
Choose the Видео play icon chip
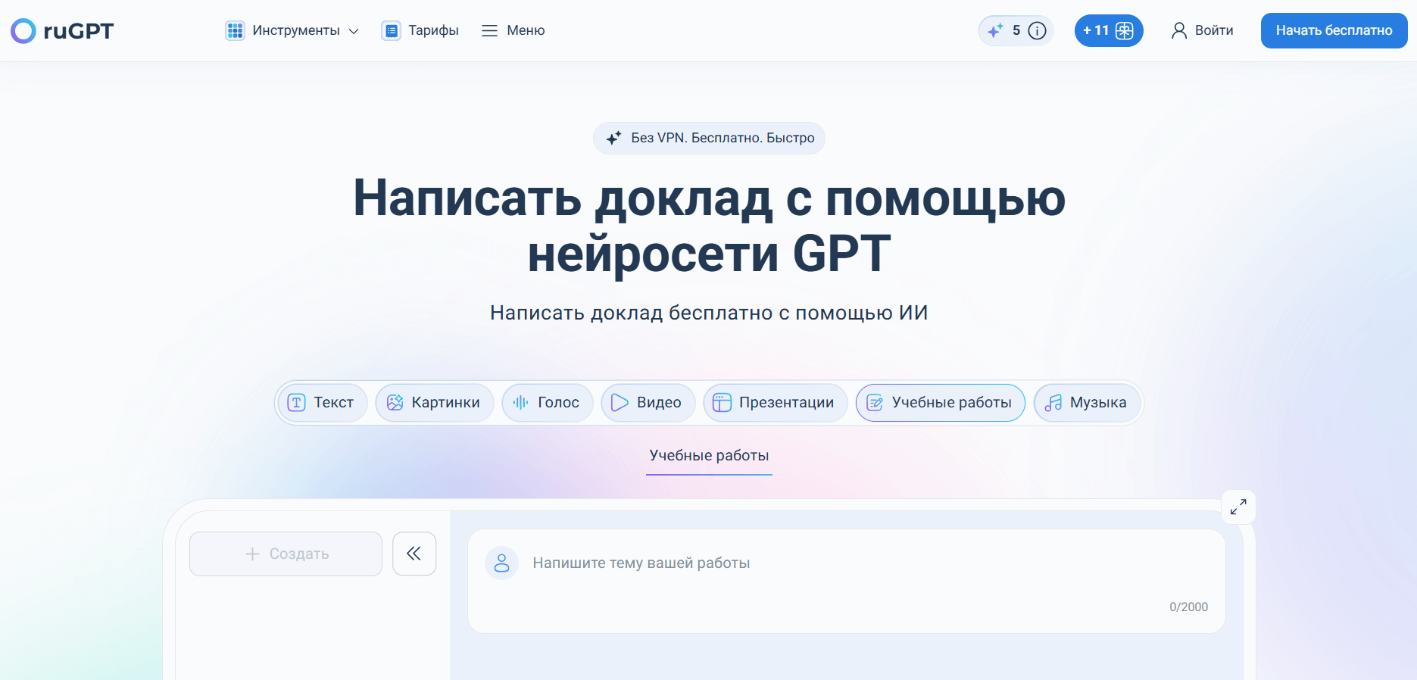point(647,403)
